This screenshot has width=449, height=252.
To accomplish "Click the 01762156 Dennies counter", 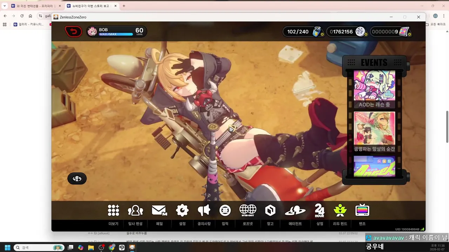I will 341,32.
